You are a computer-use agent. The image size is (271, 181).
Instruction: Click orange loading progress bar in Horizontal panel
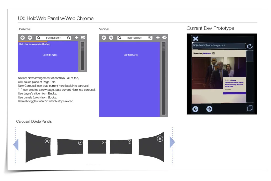(x=33, y=42)
